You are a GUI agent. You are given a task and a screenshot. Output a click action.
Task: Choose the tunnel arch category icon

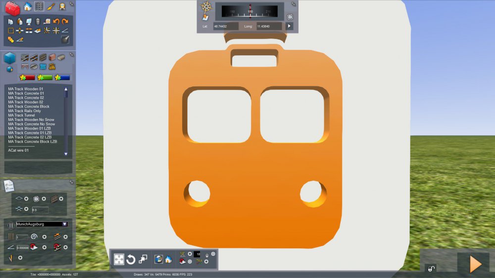click(25, 67)
